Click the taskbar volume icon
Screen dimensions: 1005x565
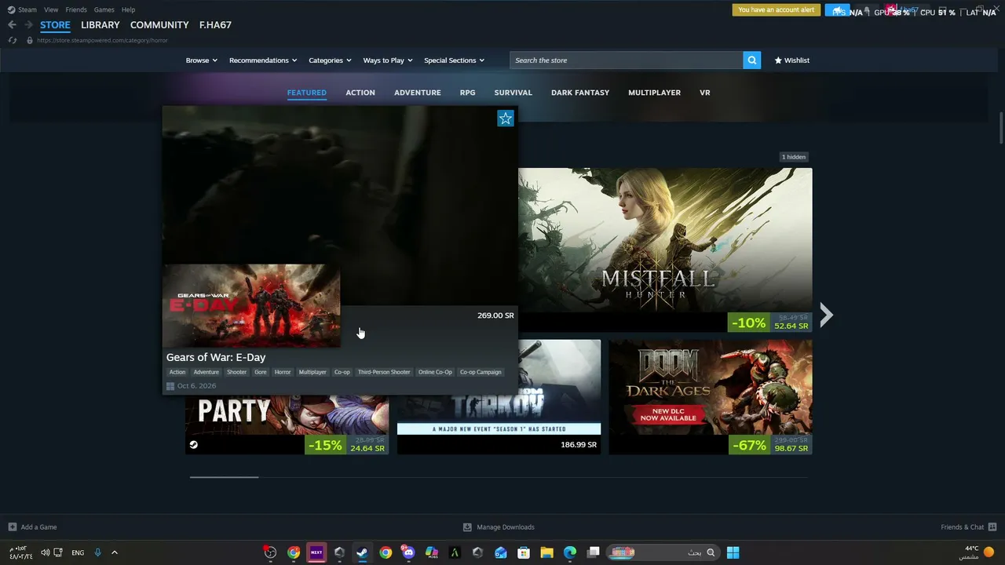click(x=45, y=552)
